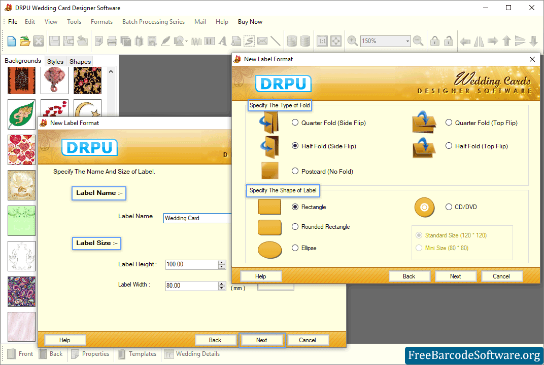Screen dimensions: 544x365
Task: Select the text 'A' tool icon
Action: 223,41
